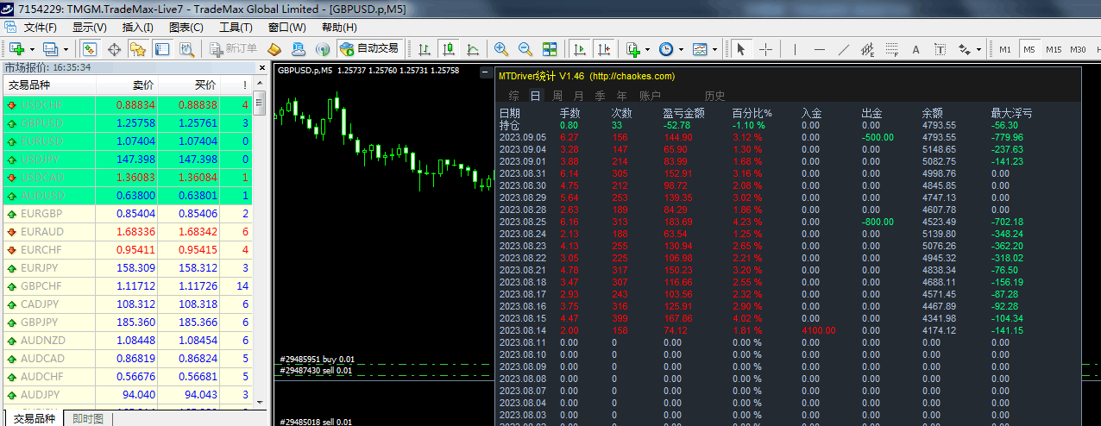This screenshot has width=1101, height=426.
Task: Select the crosshair tool
Action: (765, 49)
